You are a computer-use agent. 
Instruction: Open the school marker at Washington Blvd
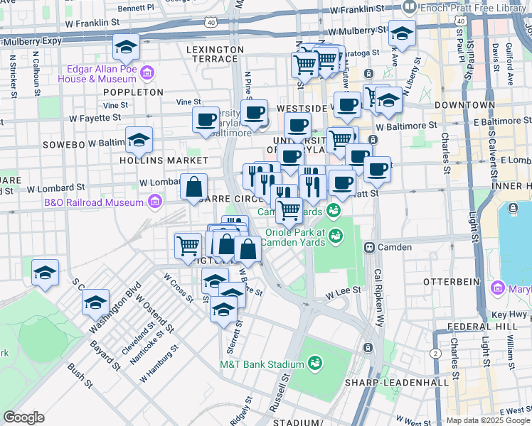pyautogui.click(x=96, y=305)
